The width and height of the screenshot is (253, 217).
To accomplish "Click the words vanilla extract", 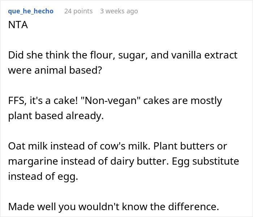I will [204, 55].
